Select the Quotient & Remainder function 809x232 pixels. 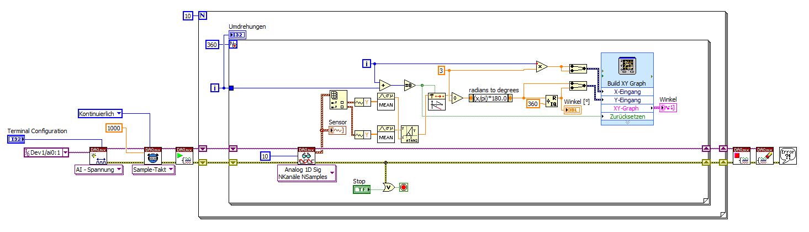(551, 100)
